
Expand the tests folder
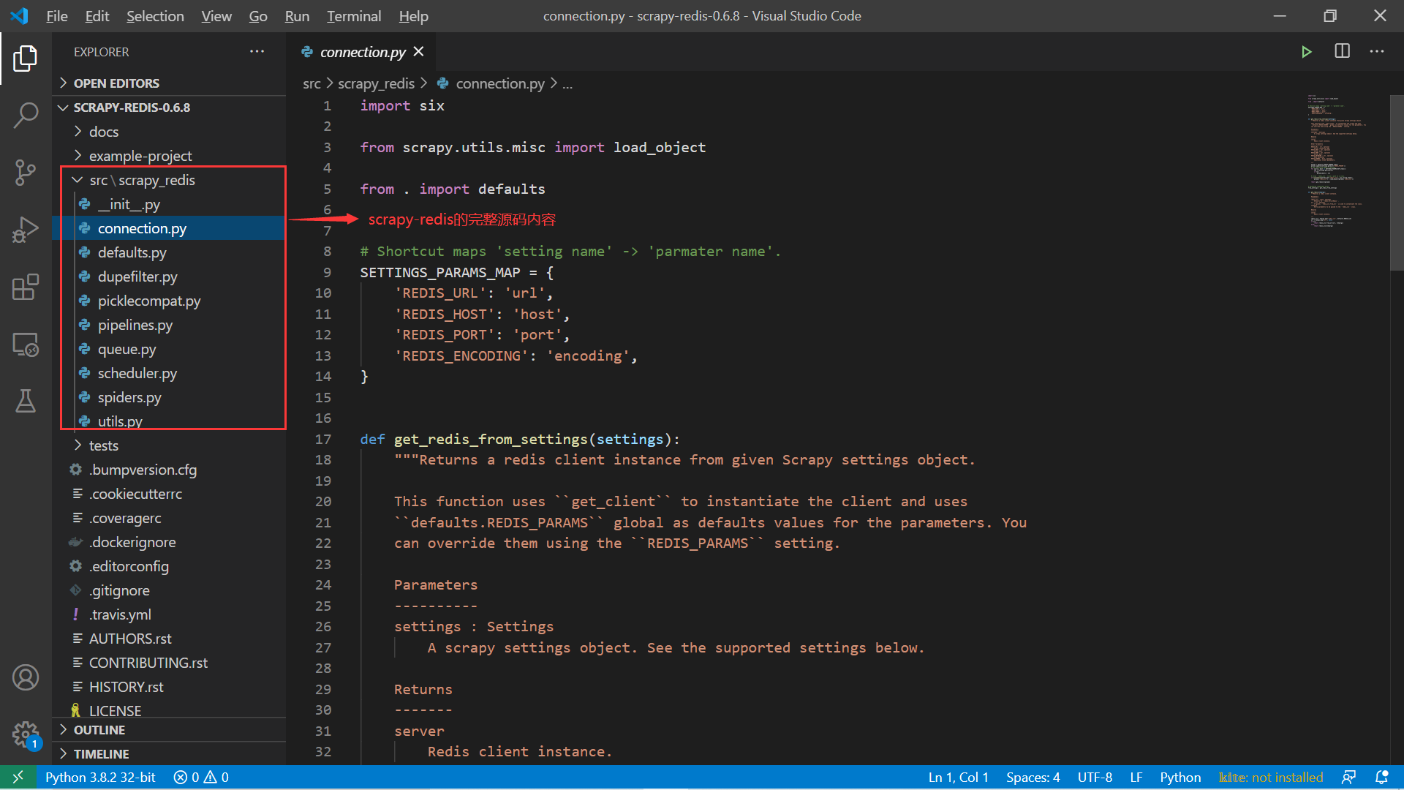[x=169, y=445]
